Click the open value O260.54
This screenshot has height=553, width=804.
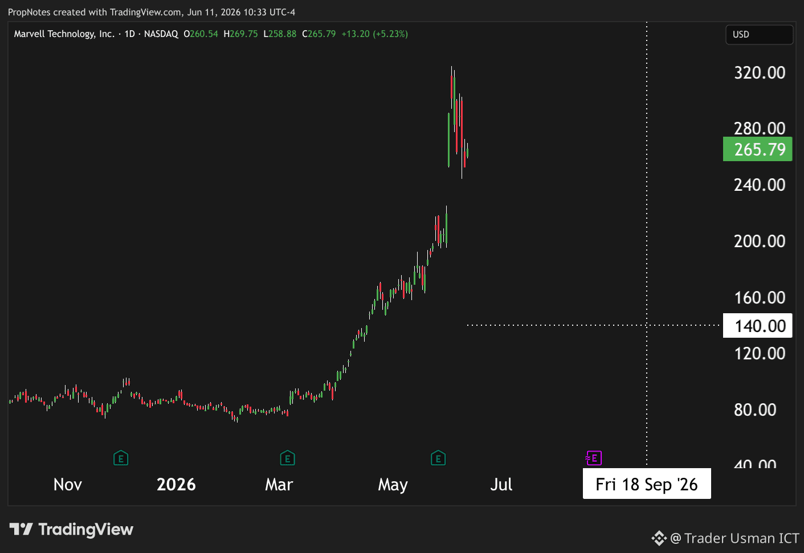[x=201, y=34]
